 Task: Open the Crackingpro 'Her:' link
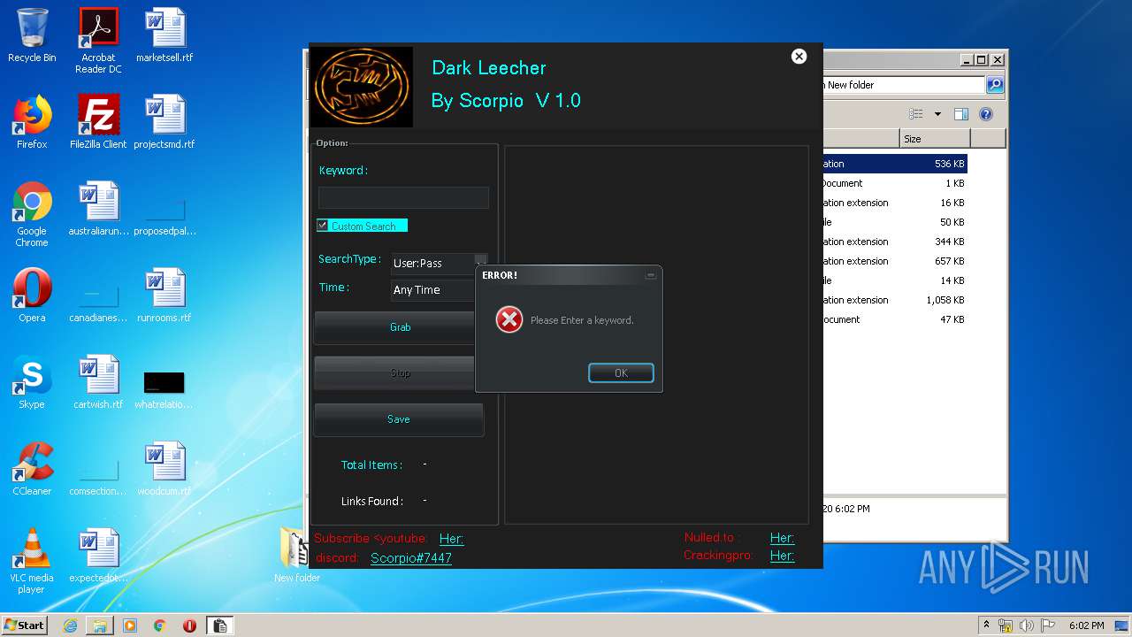tap(782, 556)
